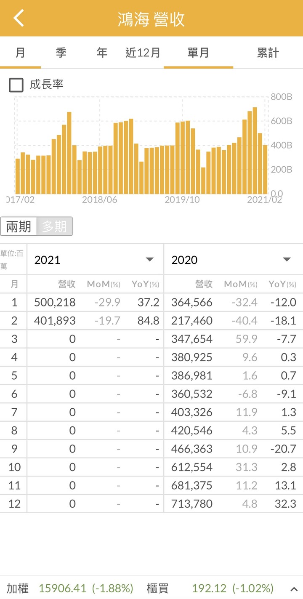Tap the 加權 index value 15906.41

62,588
